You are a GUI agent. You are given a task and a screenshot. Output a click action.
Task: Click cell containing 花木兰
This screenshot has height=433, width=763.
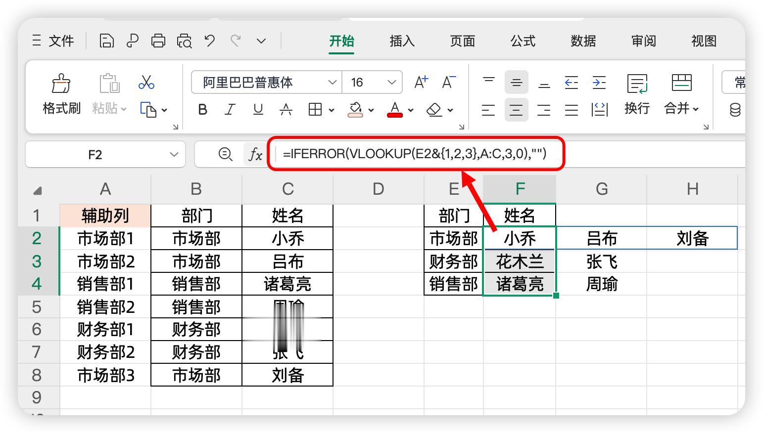[x=520, y=261]
